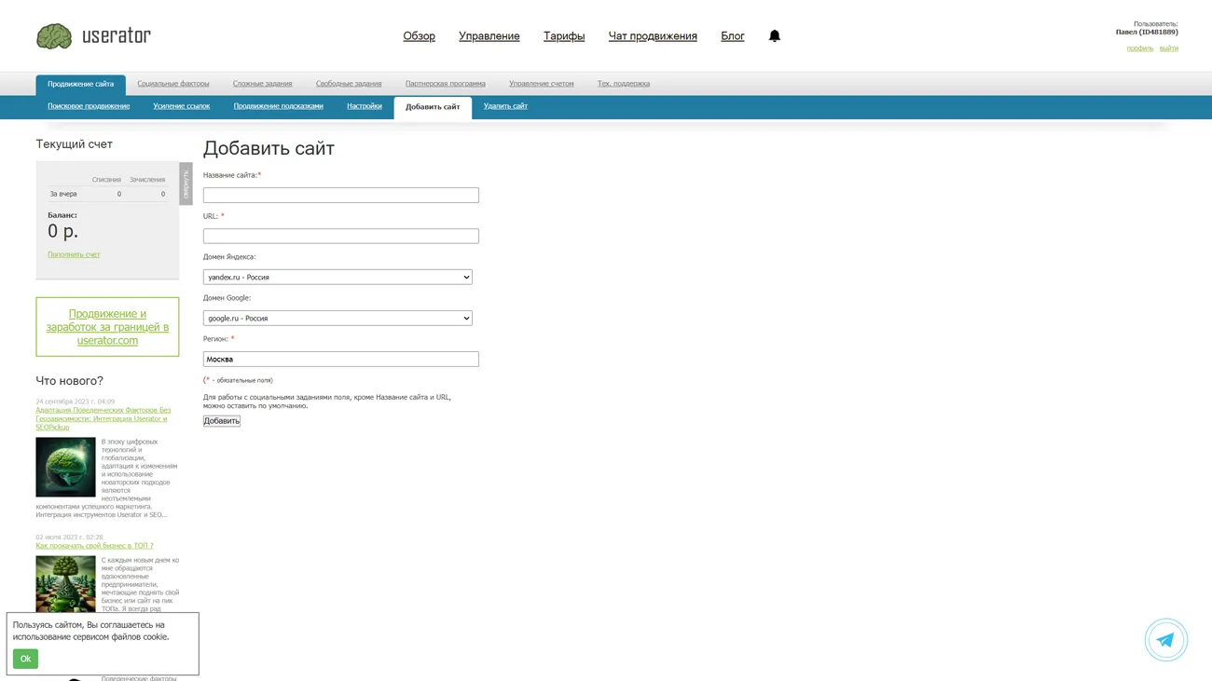Click into the URL input field

point(340,236)
